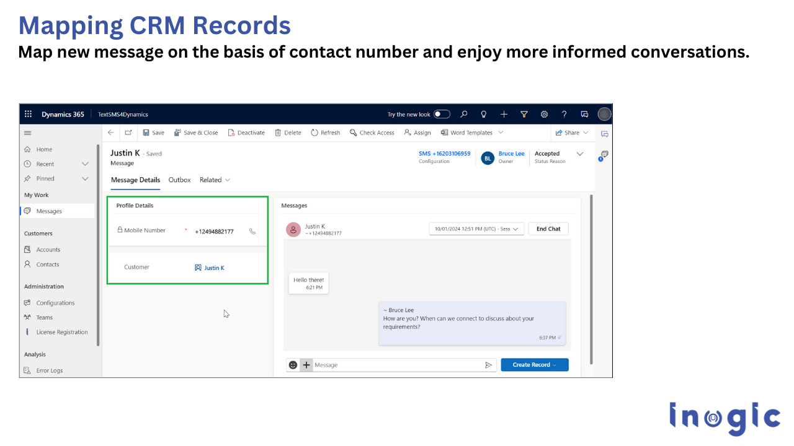Go back using the back arrow
Viewport: 794px width, 446px height.
pyautogui.click(x=111, y=133)
